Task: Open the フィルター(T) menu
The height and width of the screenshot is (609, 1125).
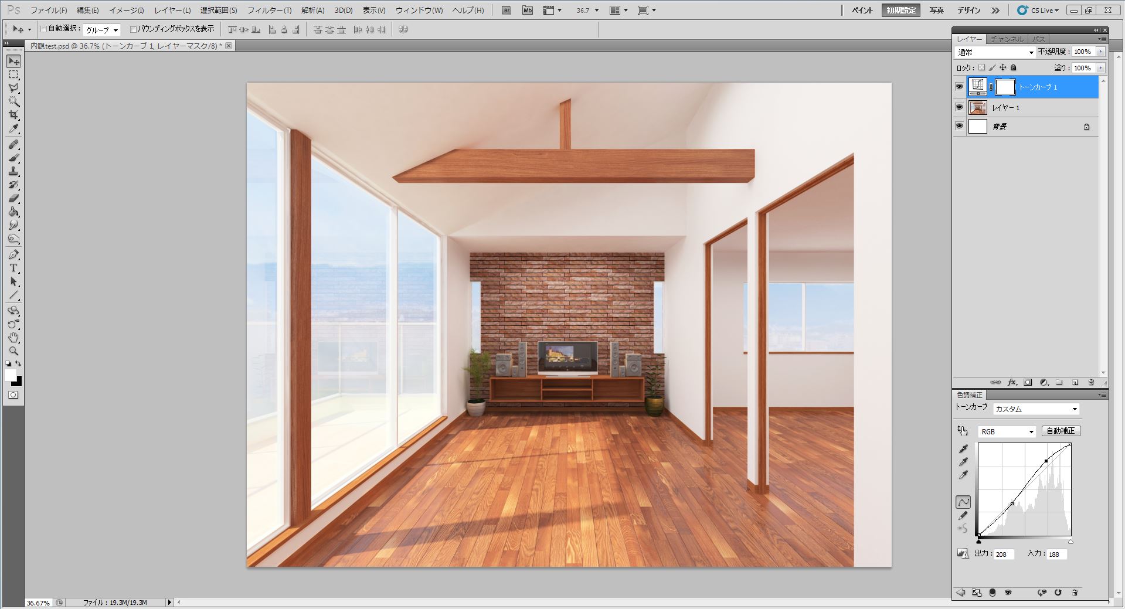Action: tap(269, 10)
